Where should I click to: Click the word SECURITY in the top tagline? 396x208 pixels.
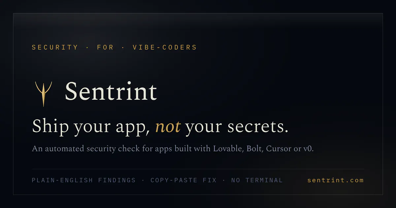[x=55, y=47]
